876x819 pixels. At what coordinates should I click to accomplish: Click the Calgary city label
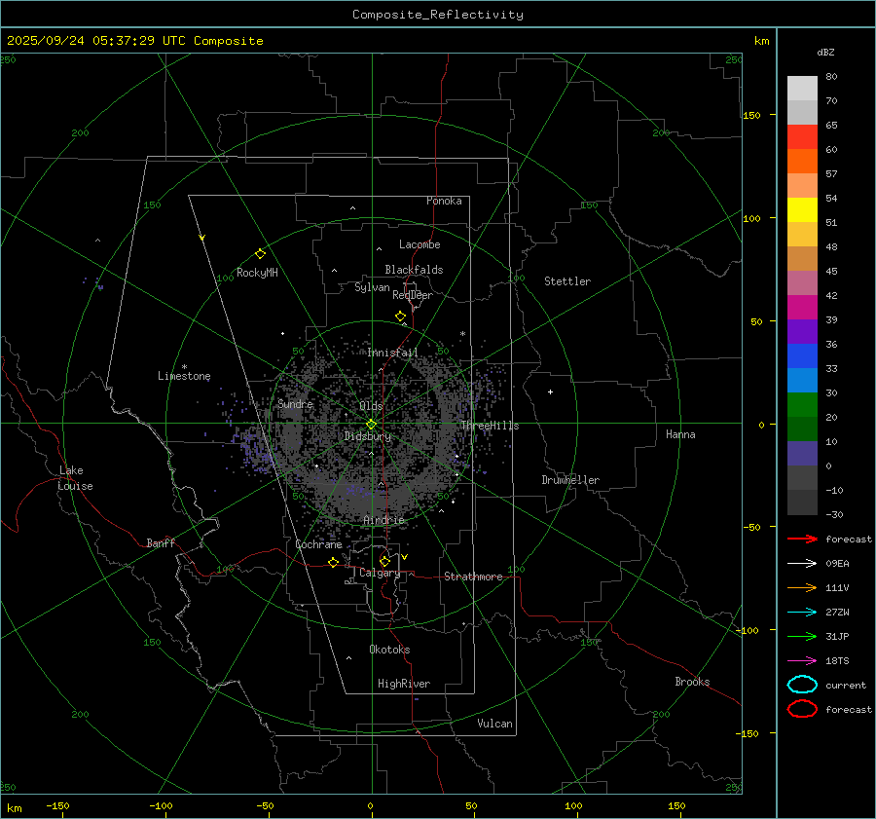click(379, 574)
